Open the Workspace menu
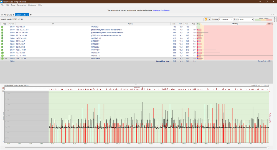This screenshot has width=277, height=150. click(x=32, y=5)
